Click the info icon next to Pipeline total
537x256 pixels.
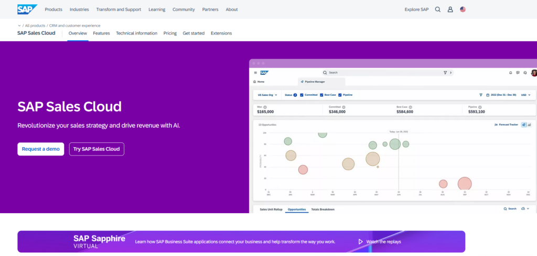(480, 107)
